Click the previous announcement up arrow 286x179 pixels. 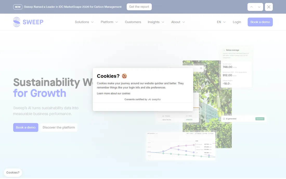coord(251,7)
